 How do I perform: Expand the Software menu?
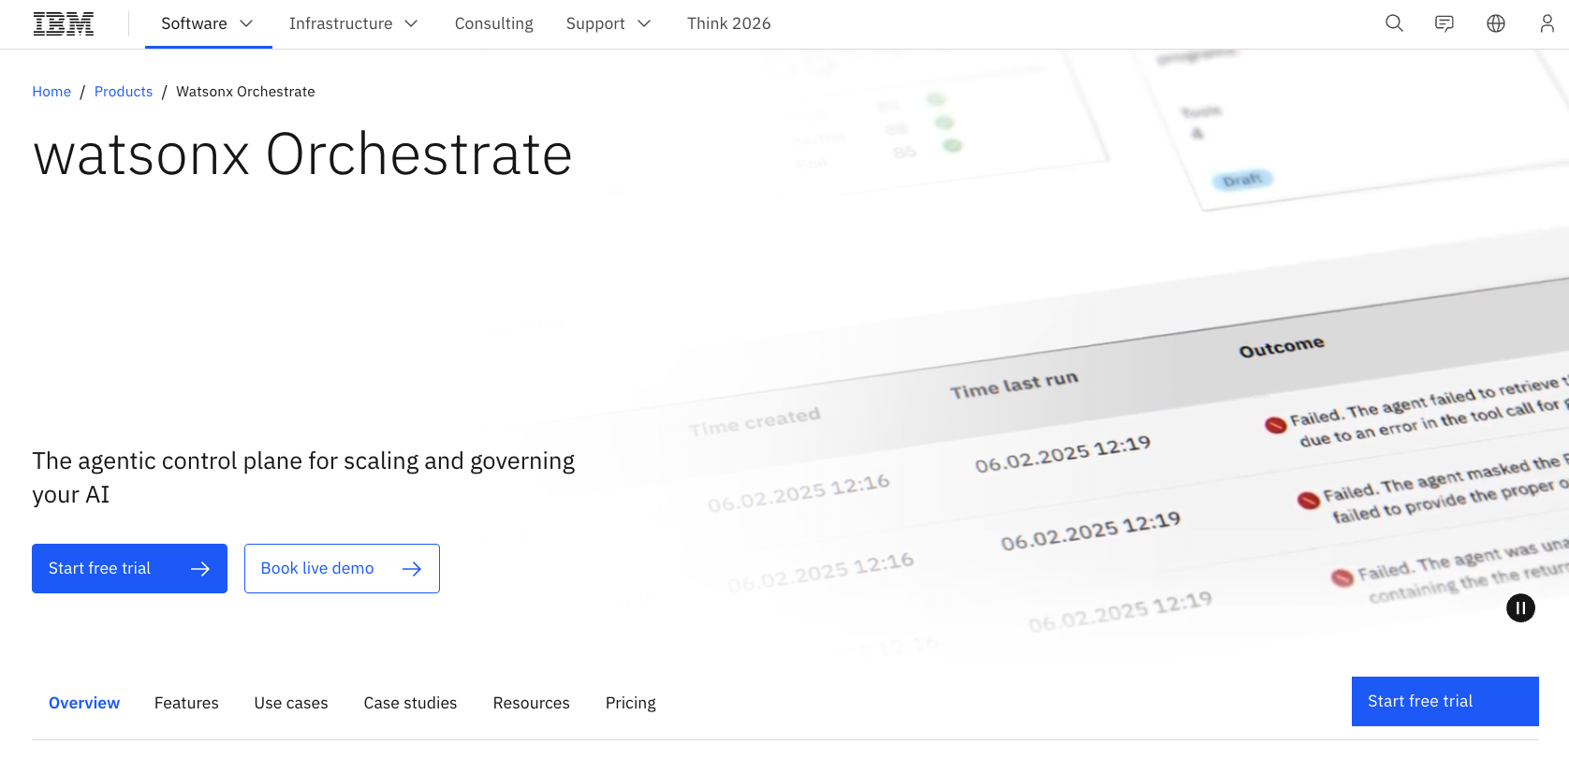click(208, 23)
